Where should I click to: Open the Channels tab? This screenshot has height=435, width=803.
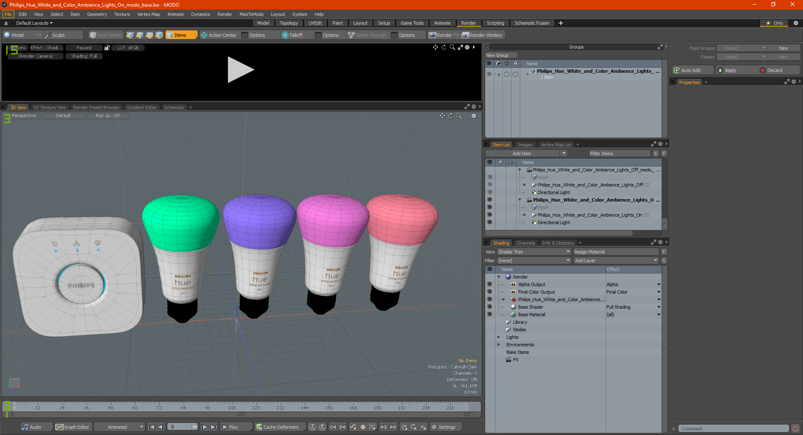[525, 243]
